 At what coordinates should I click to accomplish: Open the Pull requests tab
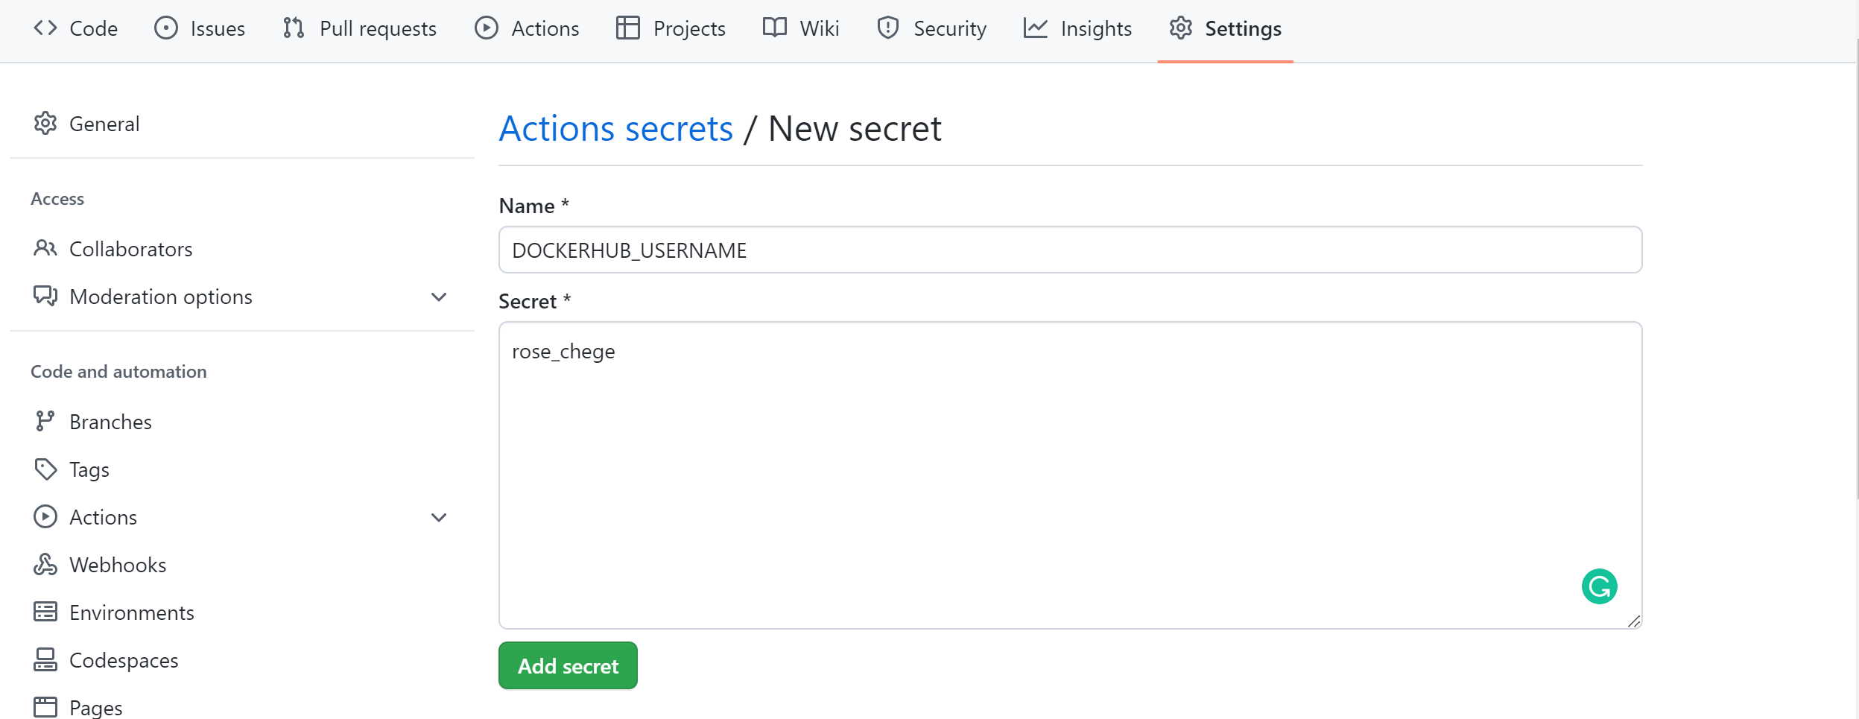point(360,29)
